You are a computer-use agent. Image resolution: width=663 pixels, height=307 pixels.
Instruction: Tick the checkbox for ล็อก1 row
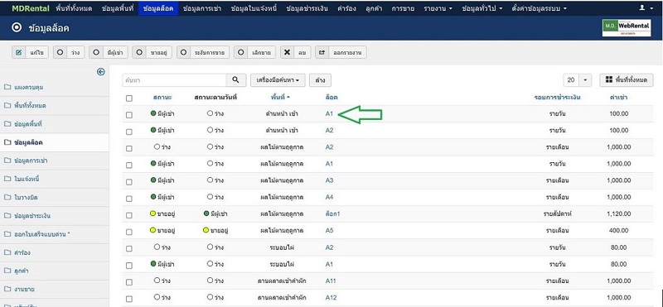point(129,215)
